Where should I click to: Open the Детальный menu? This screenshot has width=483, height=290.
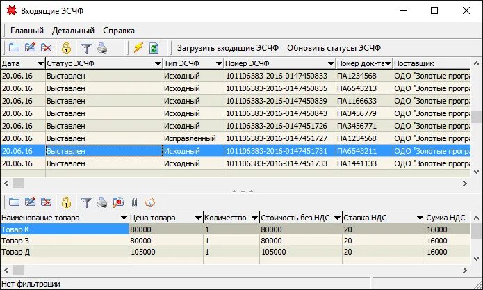pos(73,31)
